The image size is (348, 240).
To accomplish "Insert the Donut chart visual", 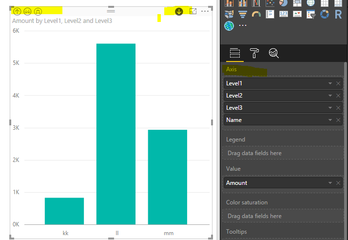I will (325, 14).
